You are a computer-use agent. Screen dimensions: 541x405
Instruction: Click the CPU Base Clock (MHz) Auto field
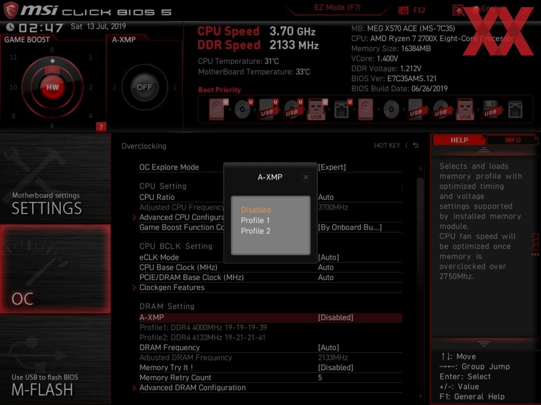(325, 267)
